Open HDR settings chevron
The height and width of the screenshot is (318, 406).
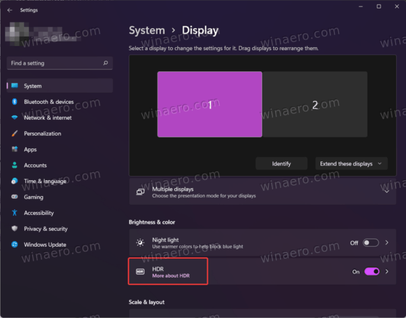387,271
